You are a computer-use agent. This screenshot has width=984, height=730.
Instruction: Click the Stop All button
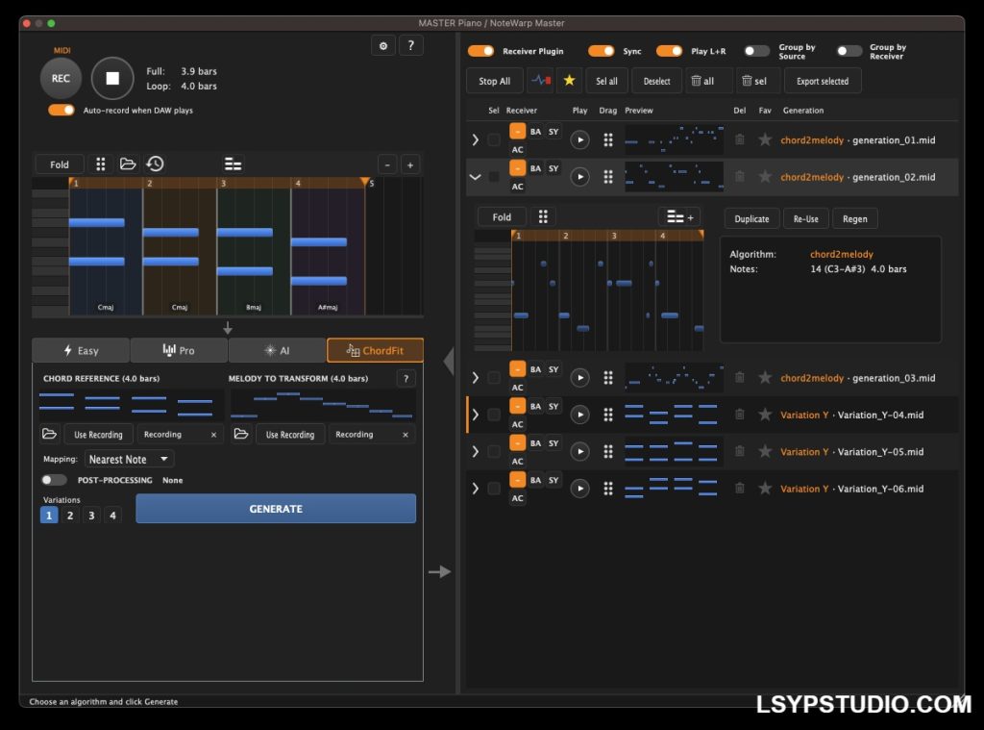(495, 81)
